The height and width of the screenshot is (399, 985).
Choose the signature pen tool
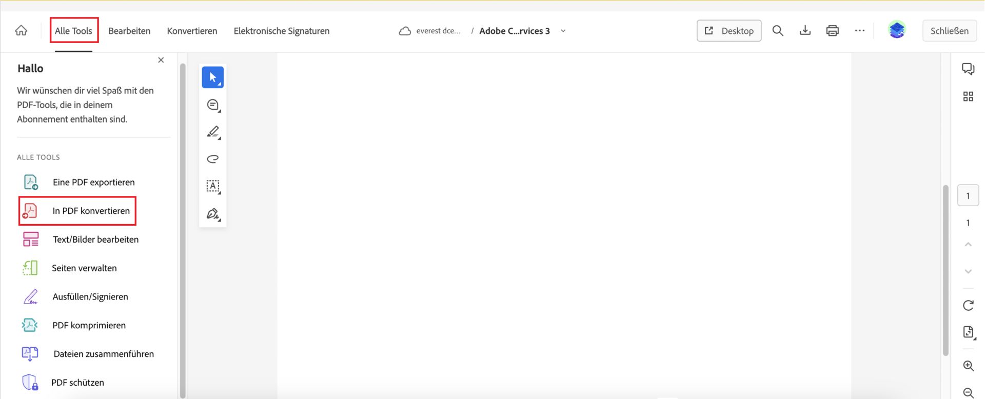213,214
